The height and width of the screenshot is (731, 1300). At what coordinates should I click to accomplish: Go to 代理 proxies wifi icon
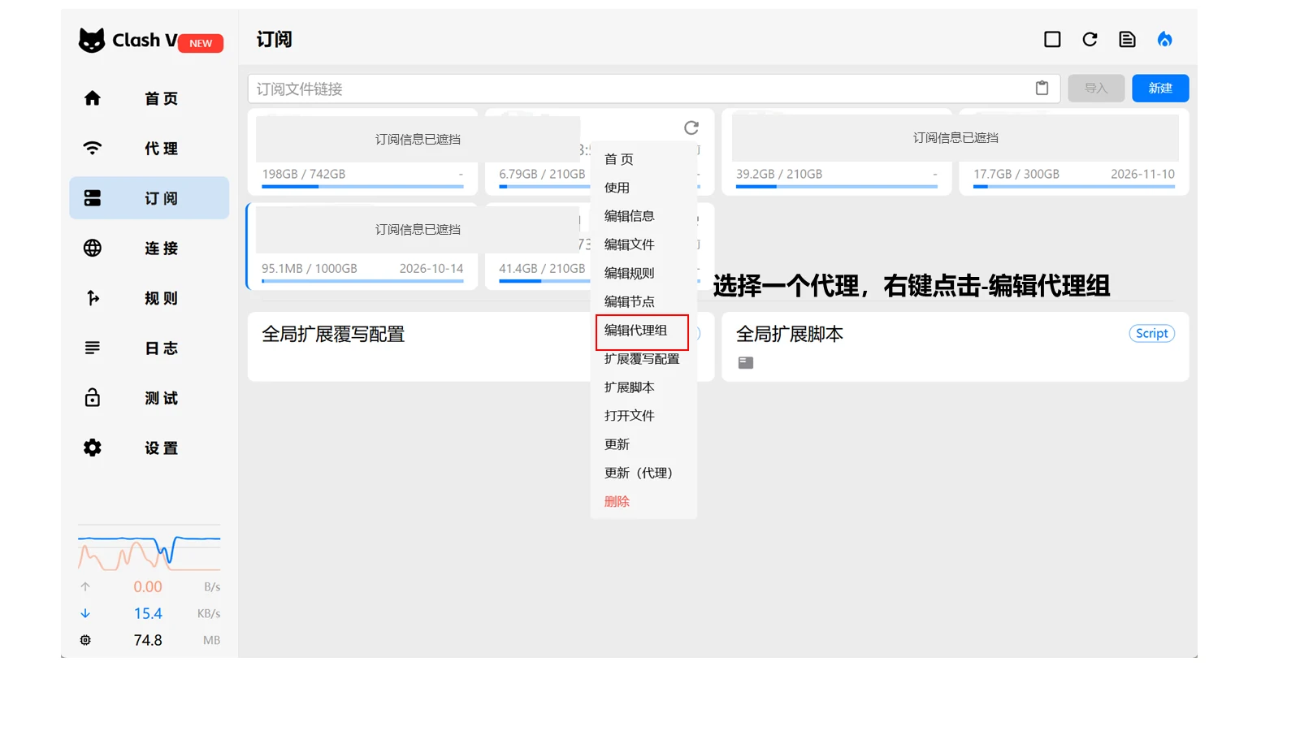click(93, 149)
